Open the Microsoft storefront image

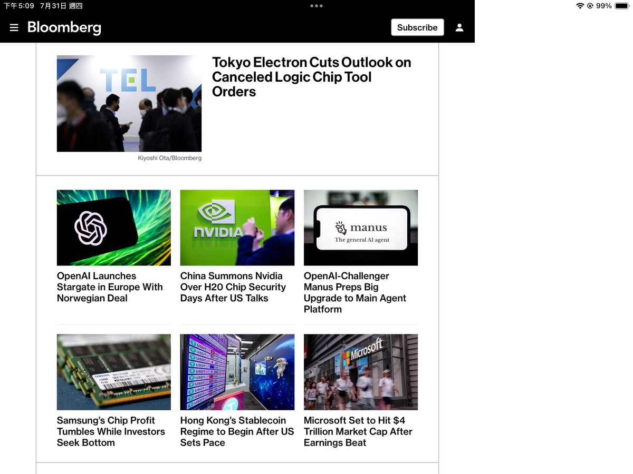click(361, 372)
